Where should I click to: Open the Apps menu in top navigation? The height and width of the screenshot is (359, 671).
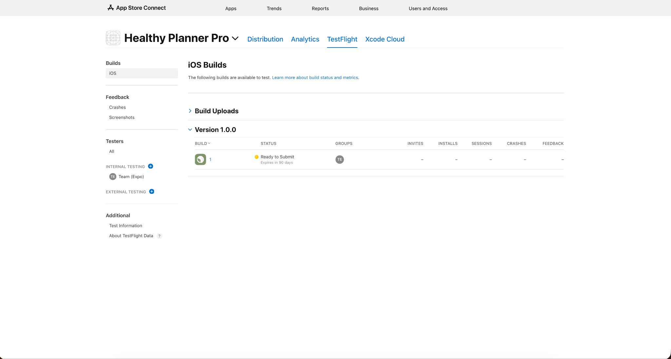pyautogui.click(x=231, y=9)
